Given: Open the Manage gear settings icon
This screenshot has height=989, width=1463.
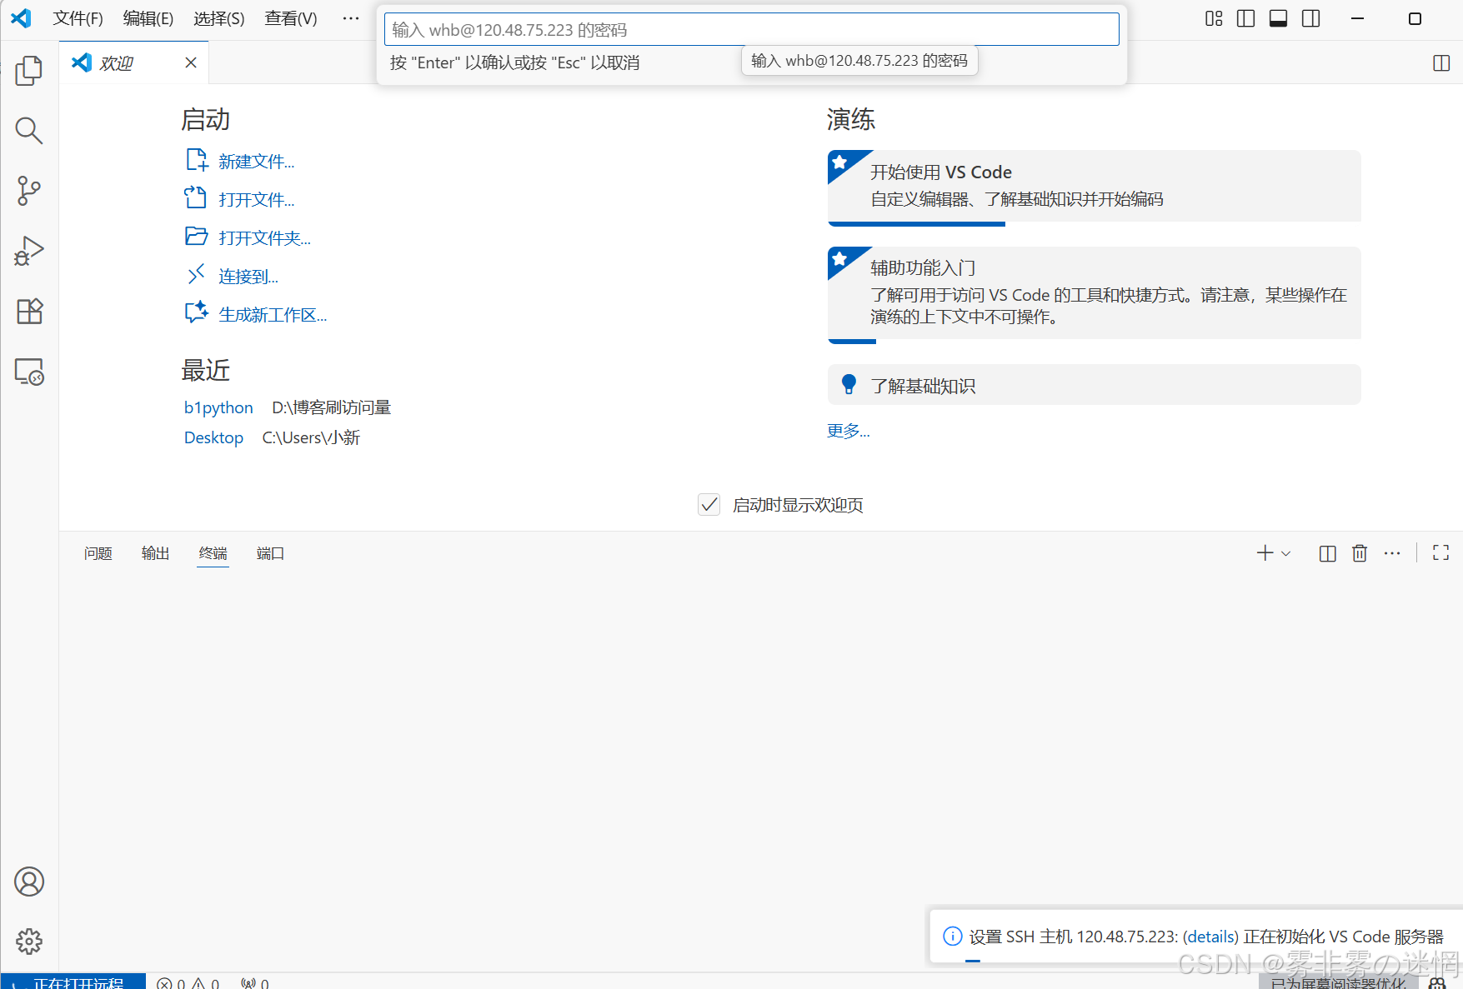Looking at the screenshot, I should [29, 942].
